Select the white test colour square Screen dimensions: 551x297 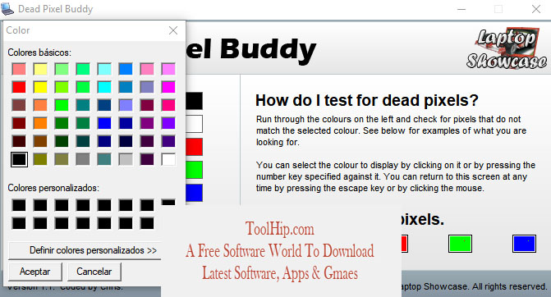point(195,124)
